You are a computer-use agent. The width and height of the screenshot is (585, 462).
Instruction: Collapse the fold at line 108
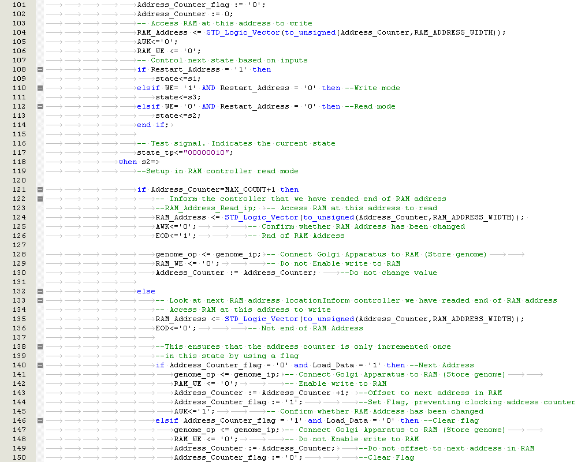(40, 69)
